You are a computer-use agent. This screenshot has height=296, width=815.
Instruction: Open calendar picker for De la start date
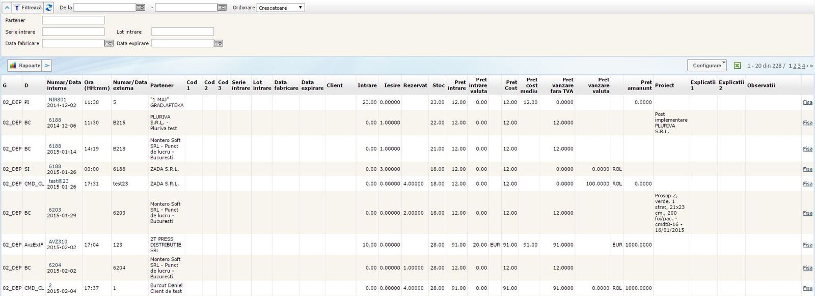tap(141, 8)
